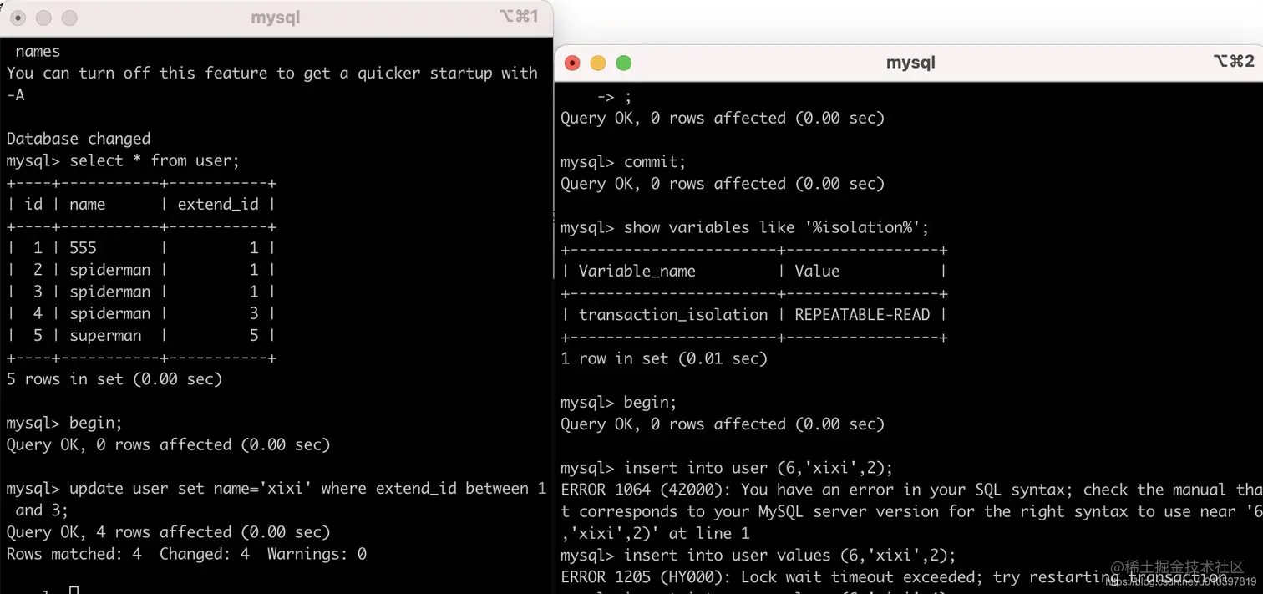
Task: Click the 'Value' column header
Action: (817, 271)
